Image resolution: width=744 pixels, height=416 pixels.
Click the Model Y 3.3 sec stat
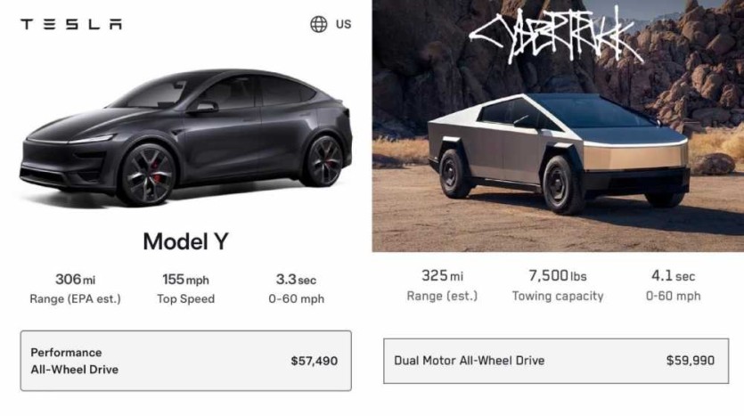pos(296,289)
